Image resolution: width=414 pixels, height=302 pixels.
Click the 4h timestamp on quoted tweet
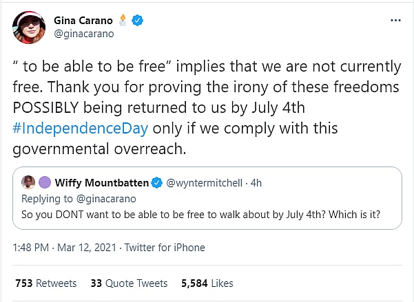point(255,183)
